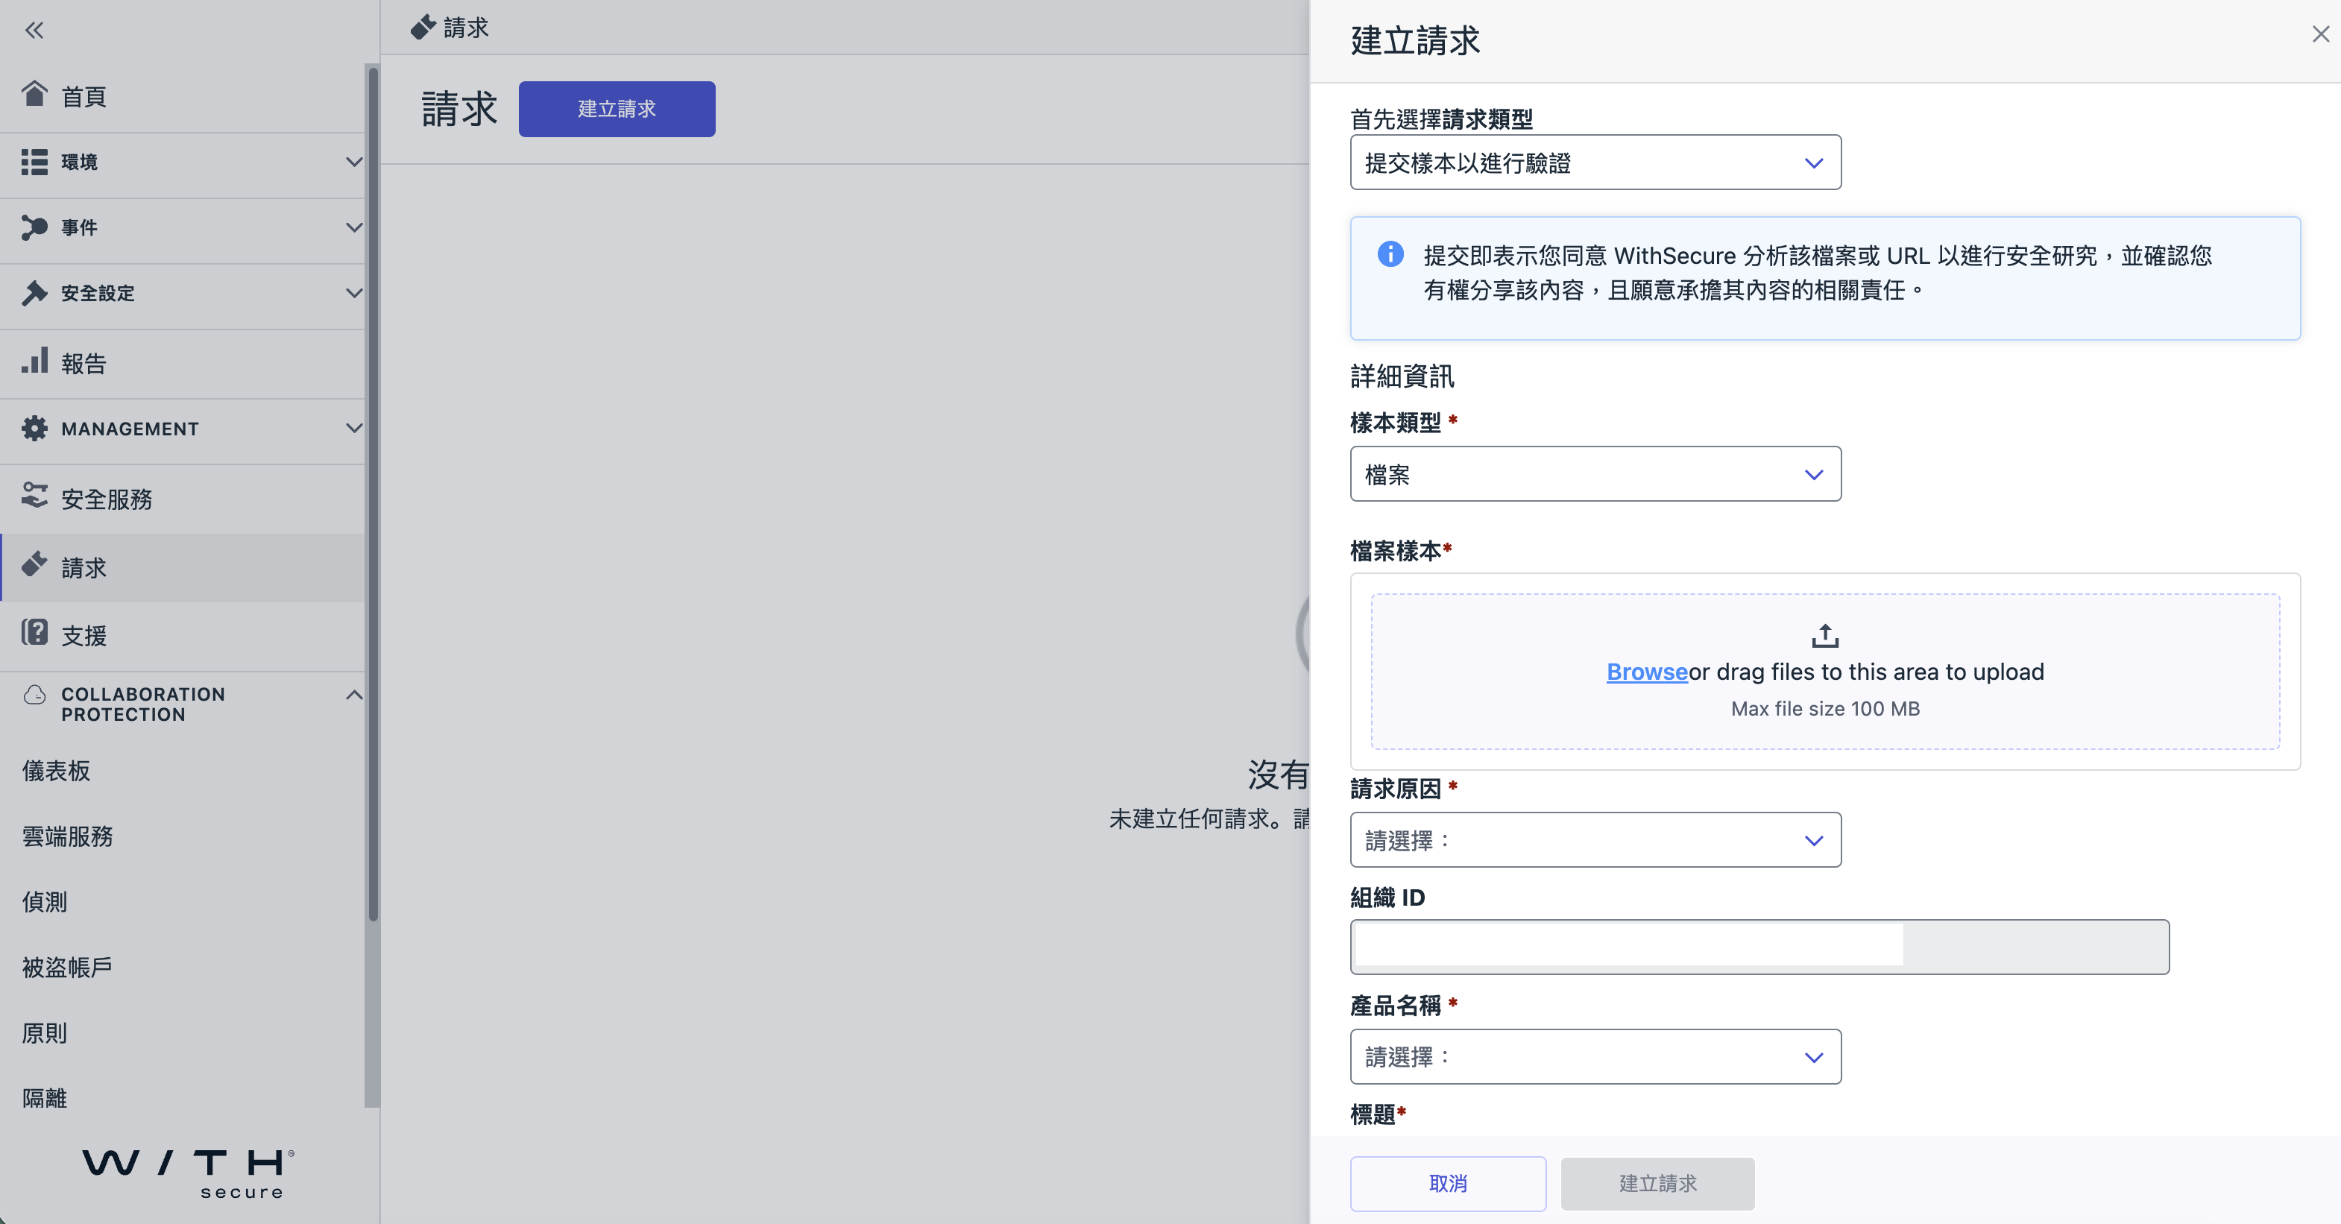
Task: Click 取消 button at panel bottom
Action: (1448, 1183)
